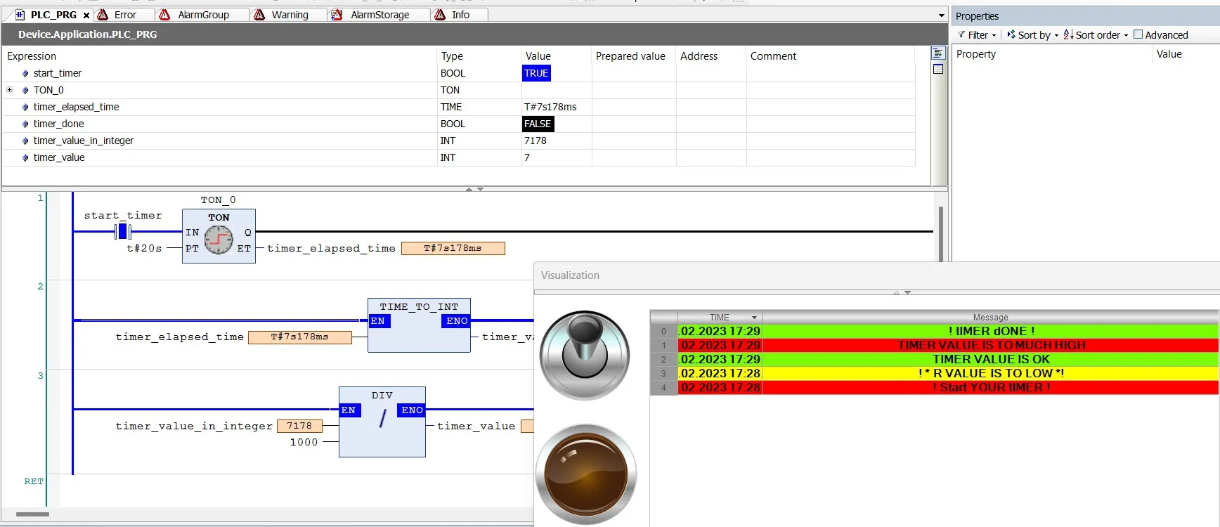This screenshot has height=527, width=1220.
Task: Click the EN pin of TIME_TO_INT
Action: tap(378, 320)
